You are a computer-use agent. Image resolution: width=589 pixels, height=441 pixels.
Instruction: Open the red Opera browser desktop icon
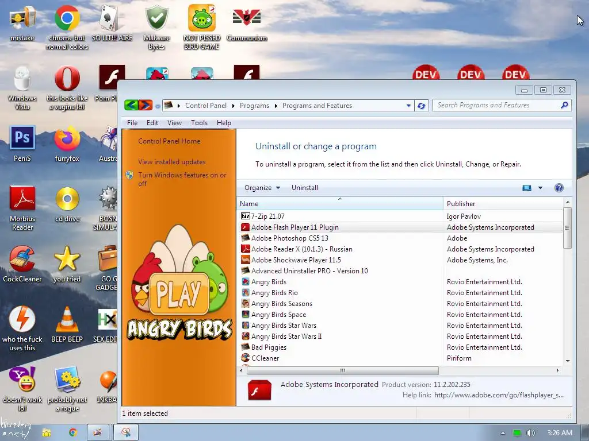(67, 88)
